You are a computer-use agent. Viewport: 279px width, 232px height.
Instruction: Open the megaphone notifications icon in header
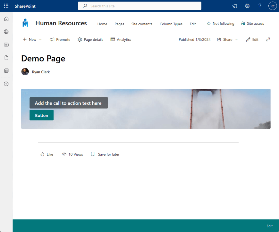(x=235, y=6)
